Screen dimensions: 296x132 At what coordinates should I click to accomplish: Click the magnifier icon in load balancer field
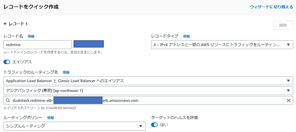click(x=8, y=101)
